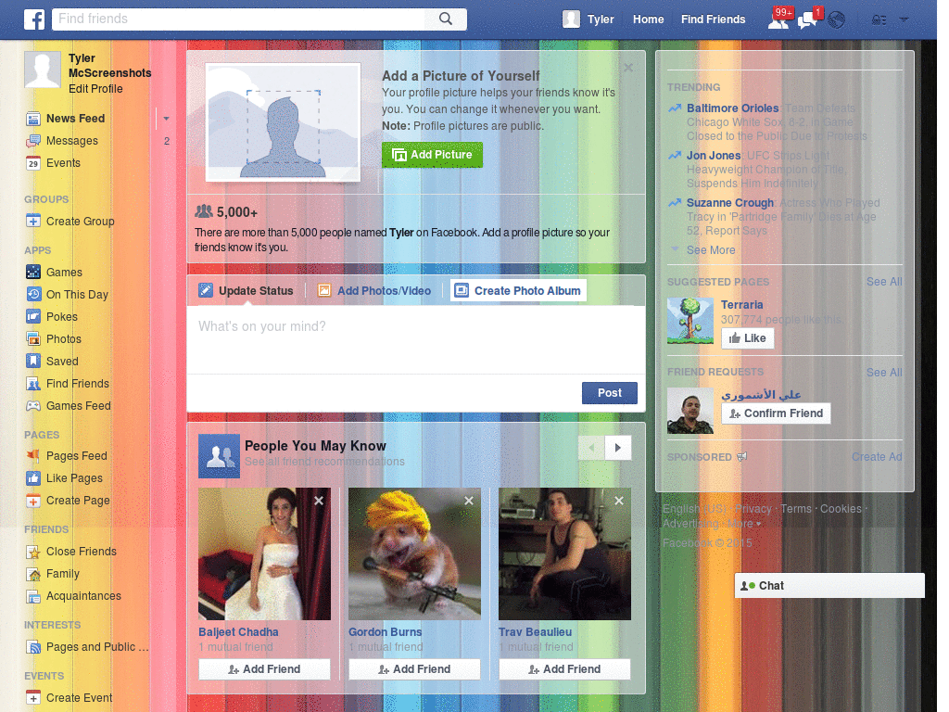Click the Acquaintances icon
The height and width of the screenshot is (712, 949).
[33, 596]
